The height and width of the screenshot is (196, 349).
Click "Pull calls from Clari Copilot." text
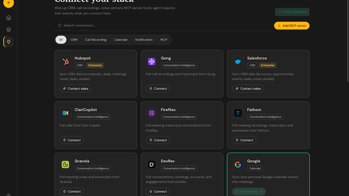point(80,125)
